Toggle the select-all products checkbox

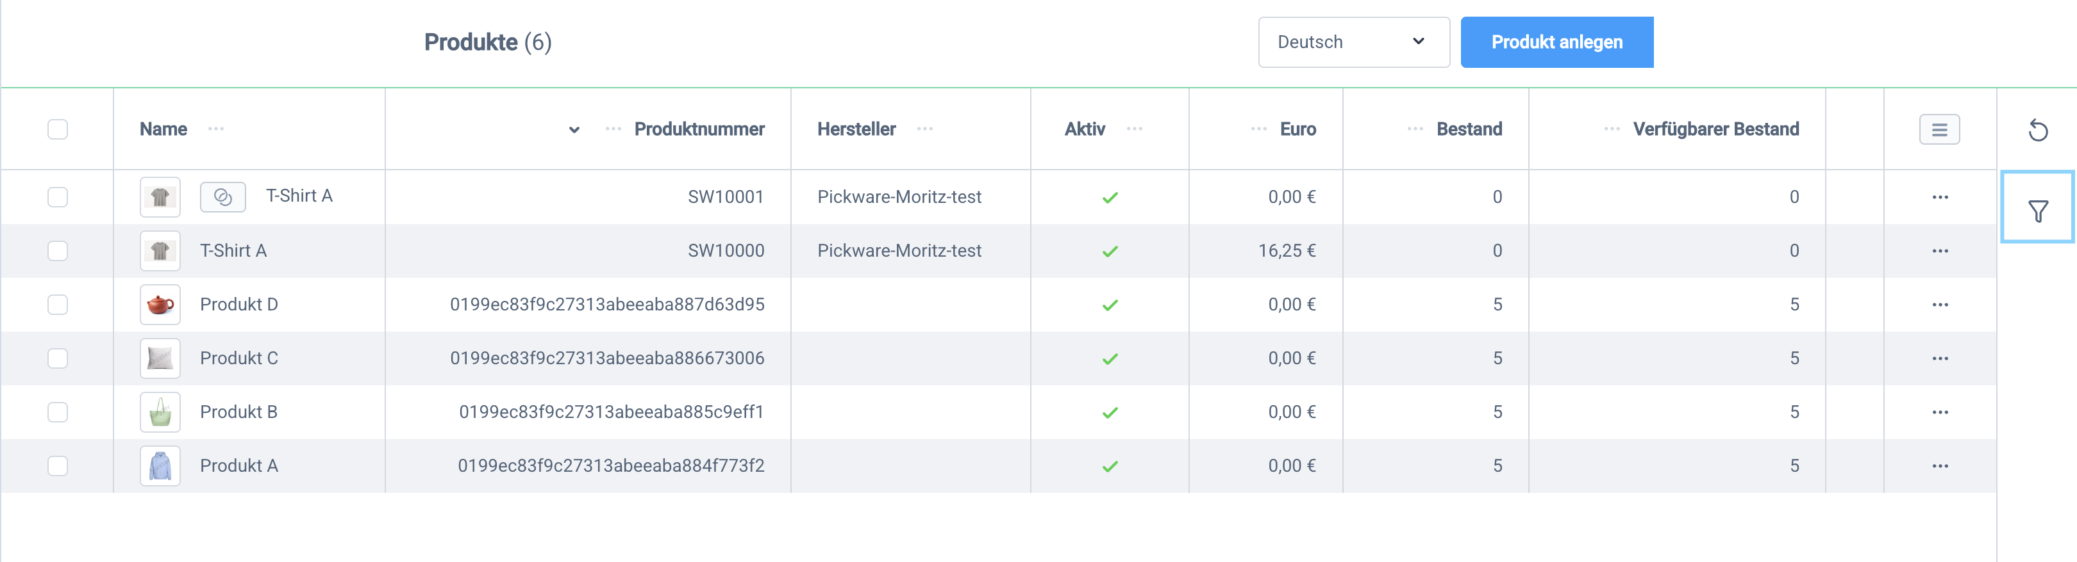(57, 130)
